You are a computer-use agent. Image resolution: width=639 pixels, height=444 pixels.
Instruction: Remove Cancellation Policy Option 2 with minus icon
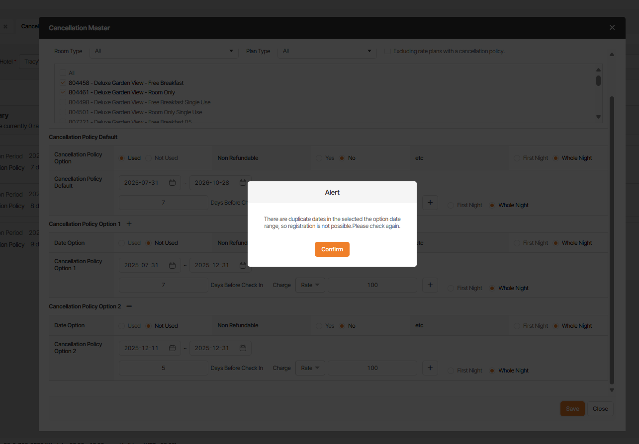pyautogui.click(x=129, y=306)
